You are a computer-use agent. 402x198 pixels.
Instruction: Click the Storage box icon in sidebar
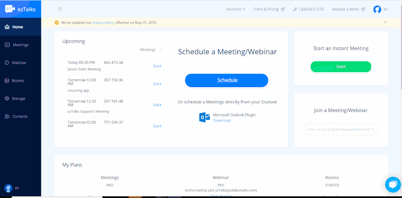tap(7, 99)
